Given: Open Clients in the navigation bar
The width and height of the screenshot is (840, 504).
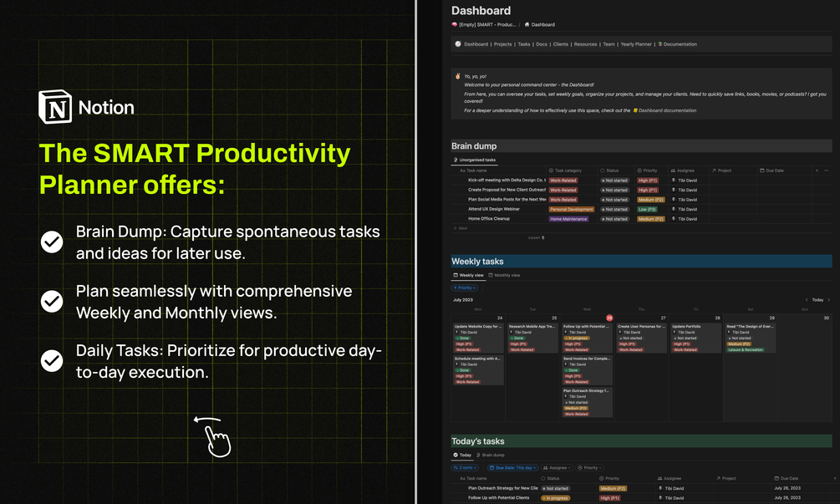Looking at the screenshot, I should (560, 44).
